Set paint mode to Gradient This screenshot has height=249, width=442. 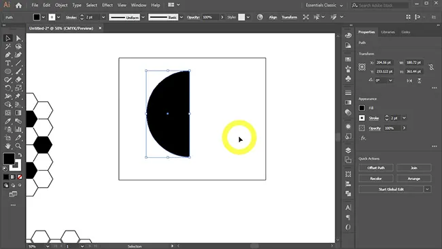(13, 177)
